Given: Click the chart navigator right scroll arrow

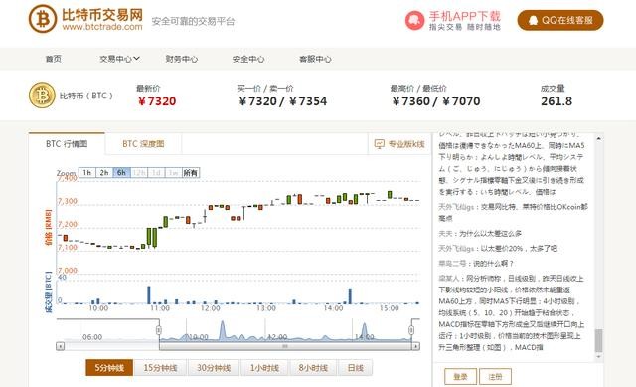Looking at the screenshot, I should tap(415, 346).
